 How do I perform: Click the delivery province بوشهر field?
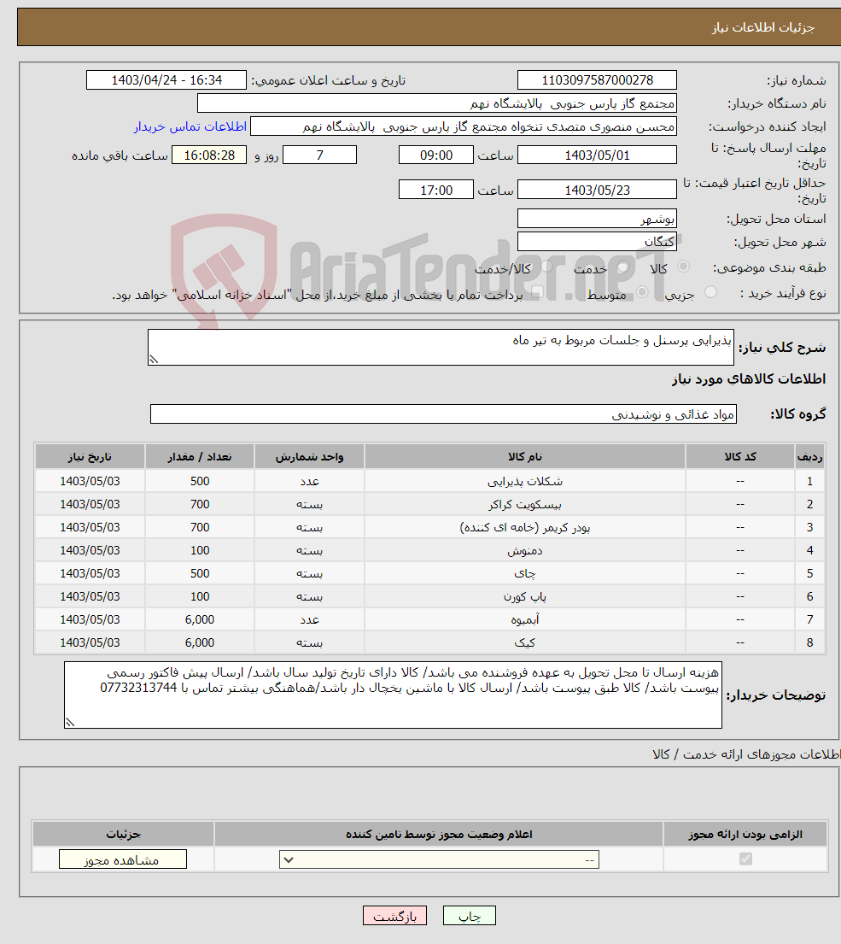597,219
